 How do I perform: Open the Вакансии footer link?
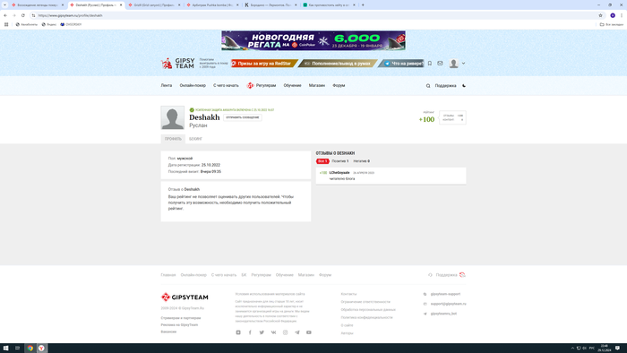coord(168,331)
